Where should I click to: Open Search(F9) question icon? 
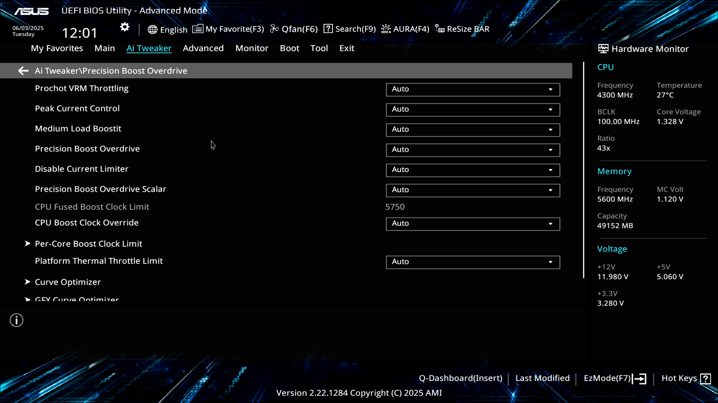[328, 29]
